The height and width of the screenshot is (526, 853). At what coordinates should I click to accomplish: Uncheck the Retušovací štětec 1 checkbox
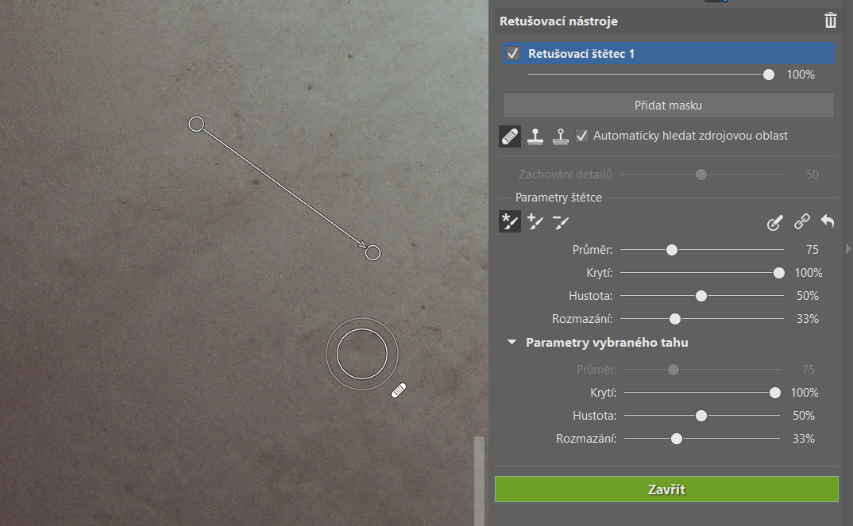[x=513, y=54]
